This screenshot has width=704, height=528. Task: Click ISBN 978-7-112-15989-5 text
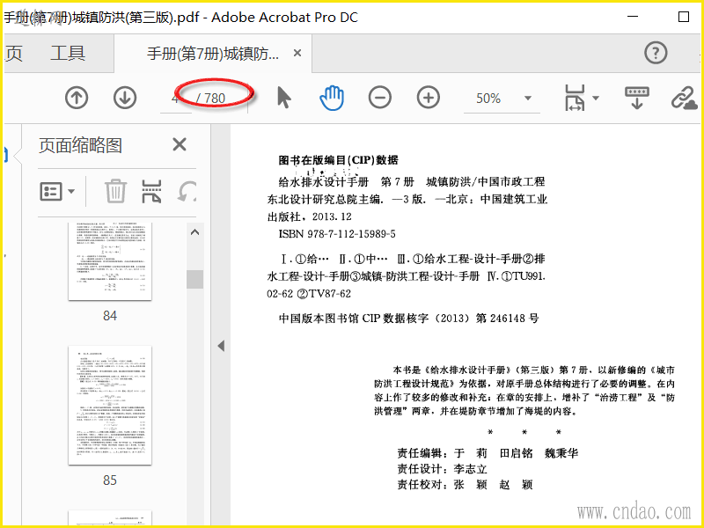tap(337, 234)
